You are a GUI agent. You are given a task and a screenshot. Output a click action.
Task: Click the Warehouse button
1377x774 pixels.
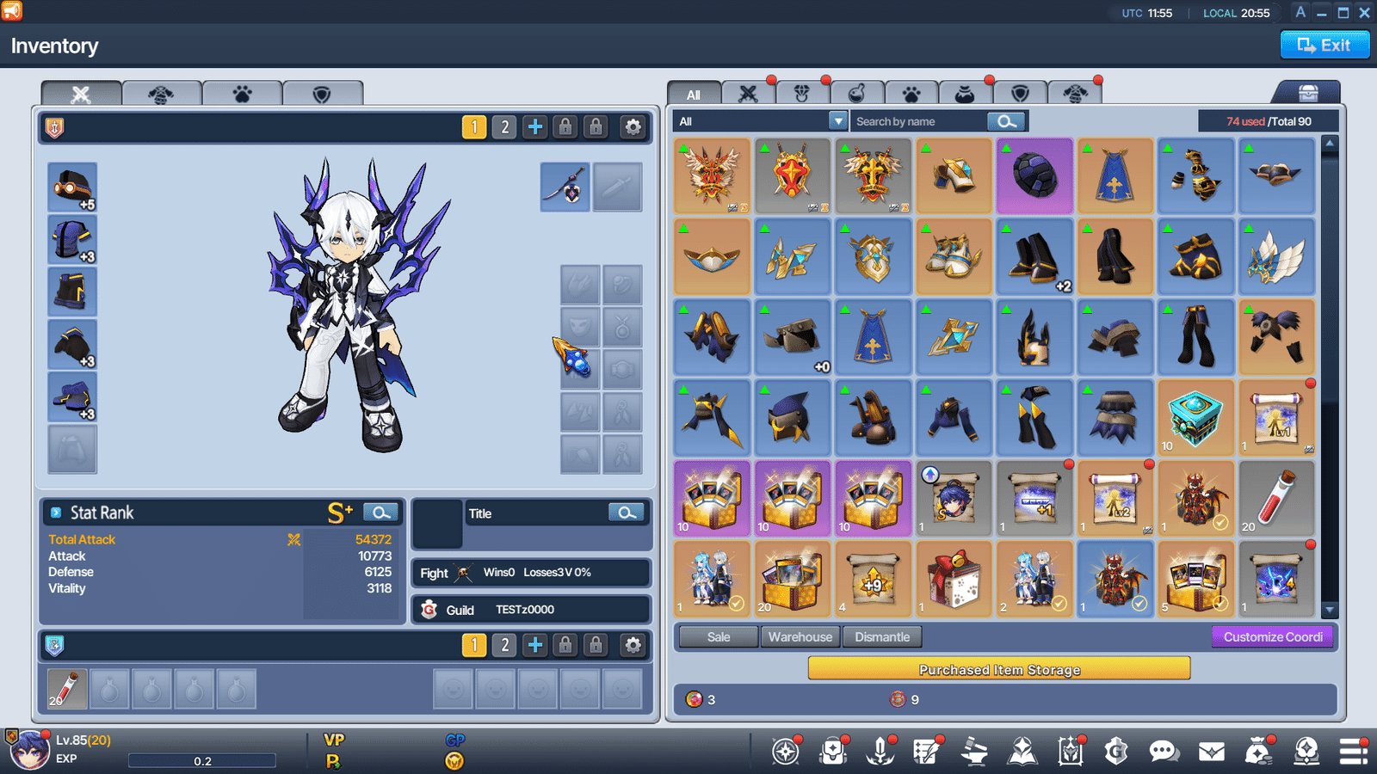point(800,637)
